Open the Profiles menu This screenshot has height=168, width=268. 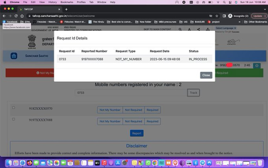(x=81, y=2)
